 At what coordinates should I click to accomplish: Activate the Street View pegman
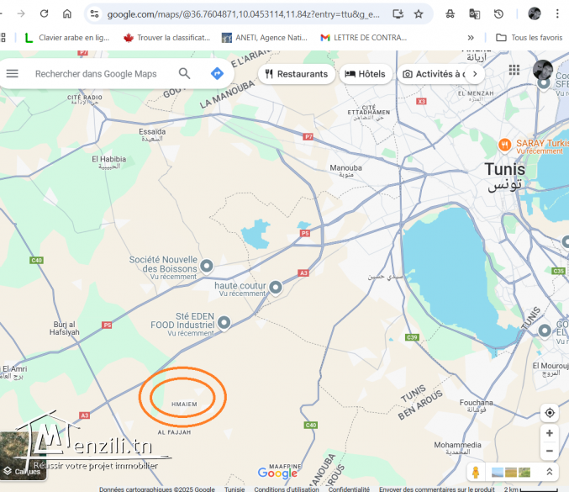pos(476,473)
